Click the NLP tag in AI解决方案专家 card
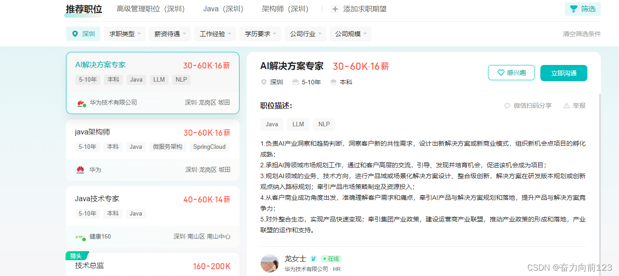Viewport: 619px width, 276px height. pos(182,80)
